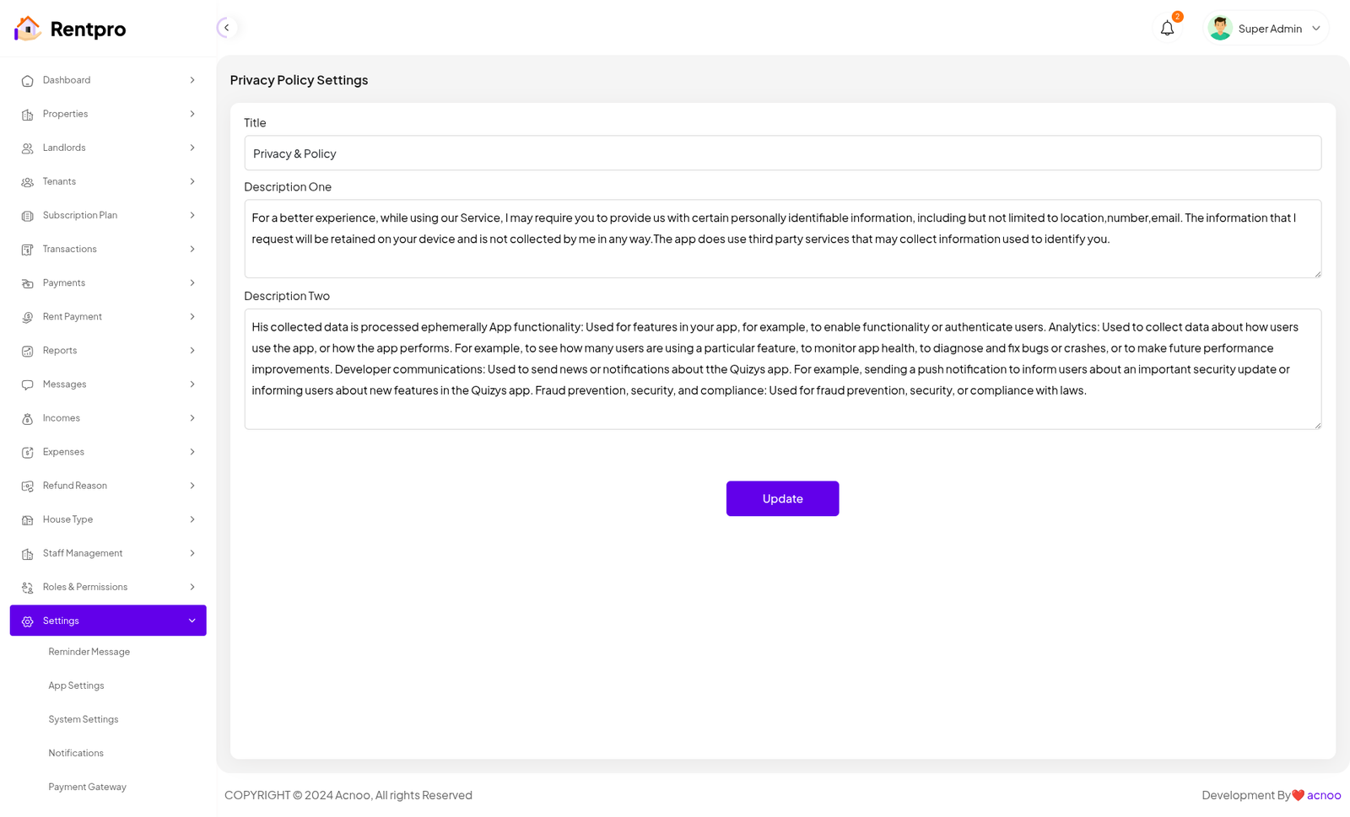Click the notification bell icon
This screenshot has height=817, width=1350.
click(x=1167, y=29)
